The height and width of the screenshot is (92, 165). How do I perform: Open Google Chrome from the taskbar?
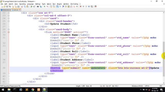pyautogui.click(x=33, y=90)
